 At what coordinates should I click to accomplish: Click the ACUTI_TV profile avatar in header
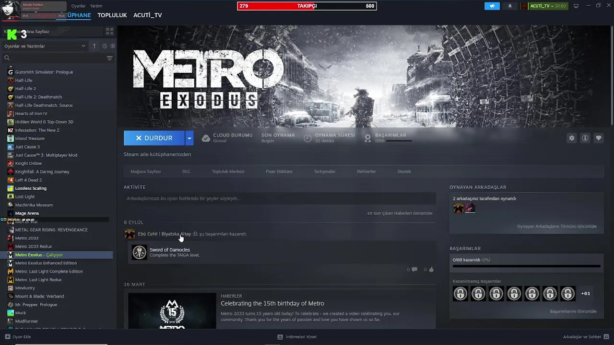(x=524, y=6)
